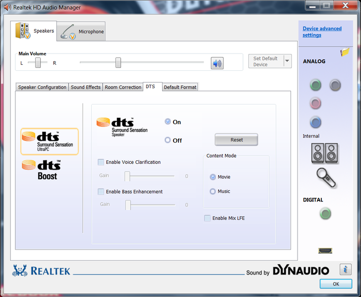
Task: Select the internal microphone icon
Action: [326, 178]
